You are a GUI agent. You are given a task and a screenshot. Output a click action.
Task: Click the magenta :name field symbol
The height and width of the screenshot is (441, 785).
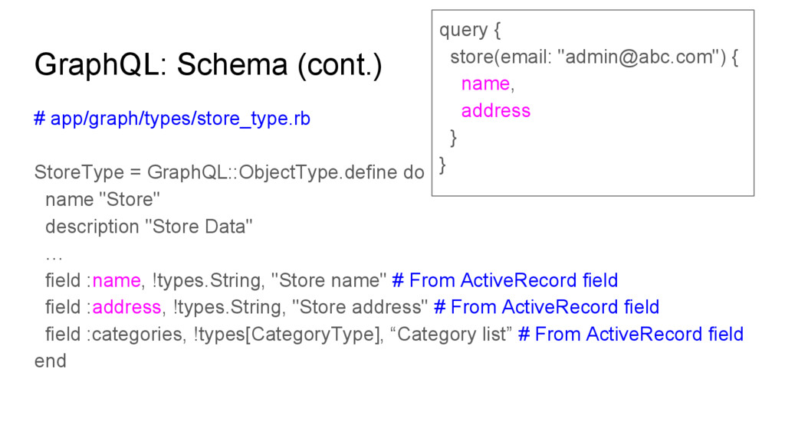[x=117, y=280]
